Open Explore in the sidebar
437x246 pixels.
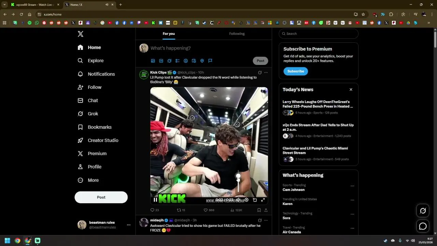(x=91, y=60)
